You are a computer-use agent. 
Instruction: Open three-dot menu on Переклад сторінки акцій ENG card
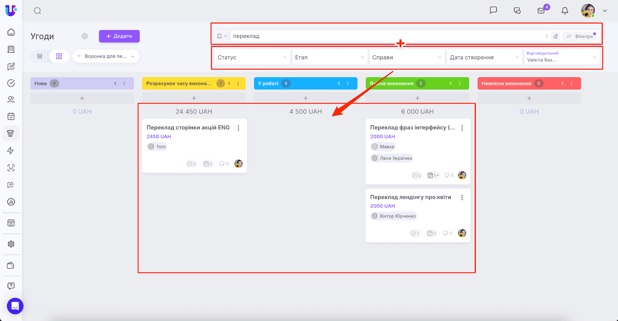coord(238,128)
